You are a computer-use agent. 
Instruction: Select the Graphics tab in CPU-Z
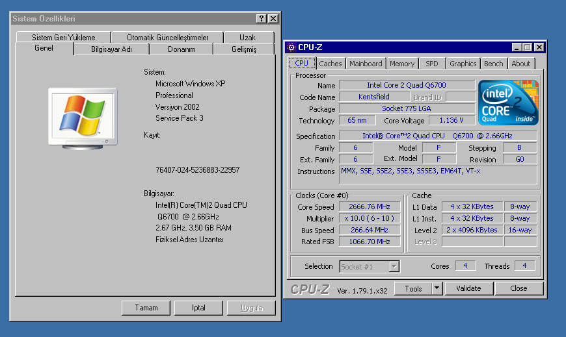(x=463, y=64)
